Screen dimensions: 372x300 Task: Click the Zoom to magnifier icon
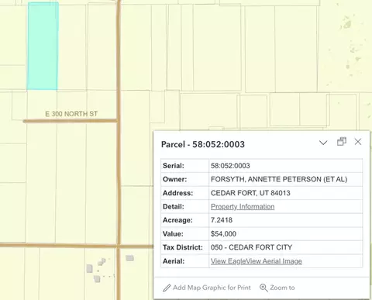pos(263,288)
